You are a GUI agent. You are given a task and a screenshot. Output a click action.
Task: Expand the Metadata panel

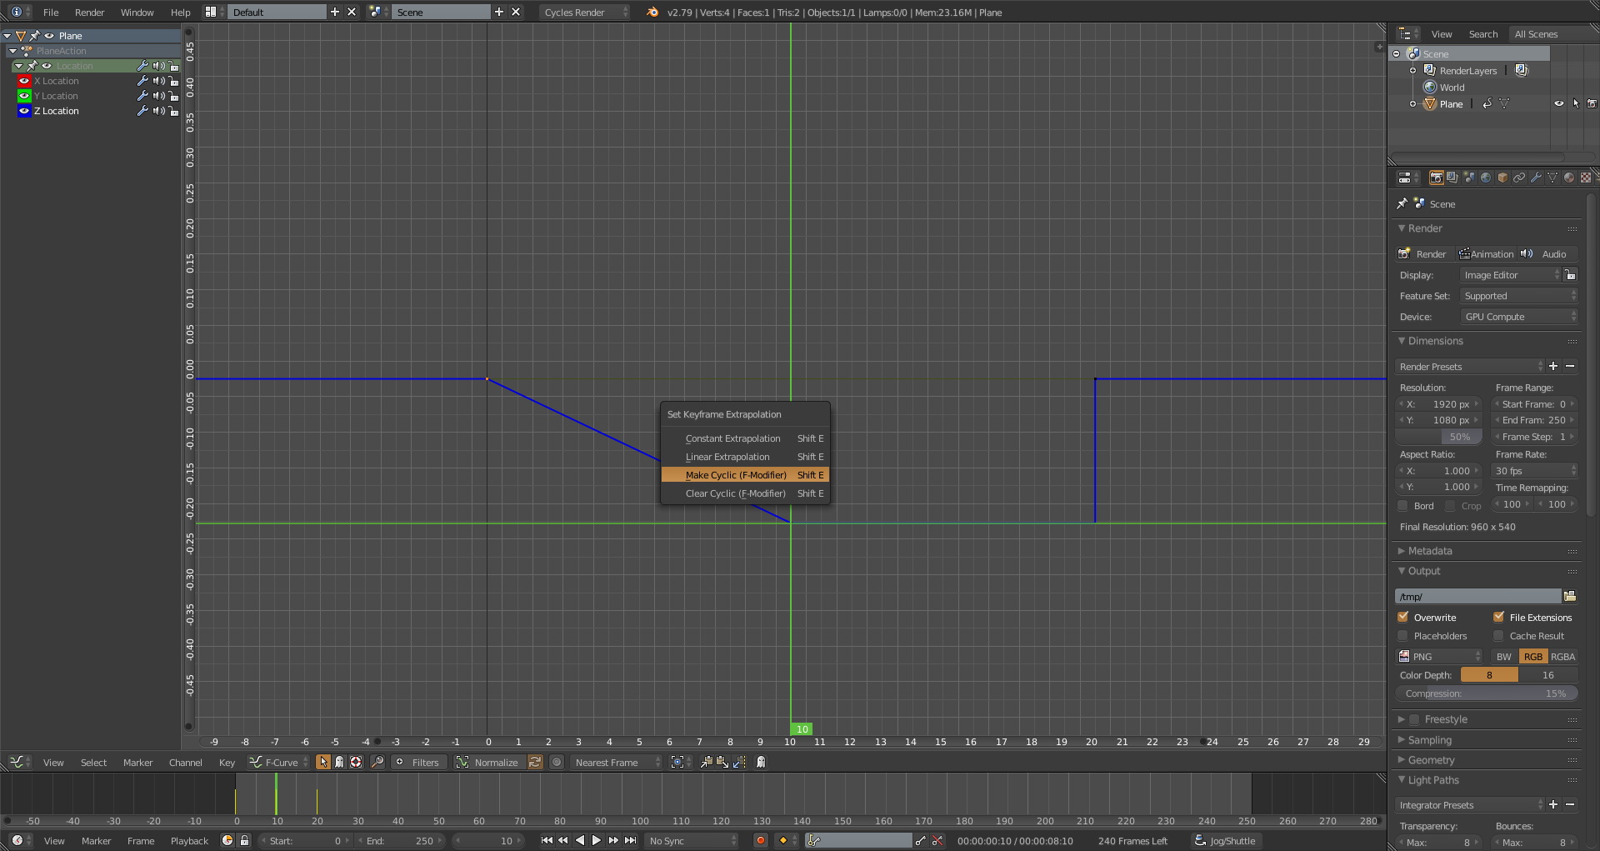tap(1427, 550)
